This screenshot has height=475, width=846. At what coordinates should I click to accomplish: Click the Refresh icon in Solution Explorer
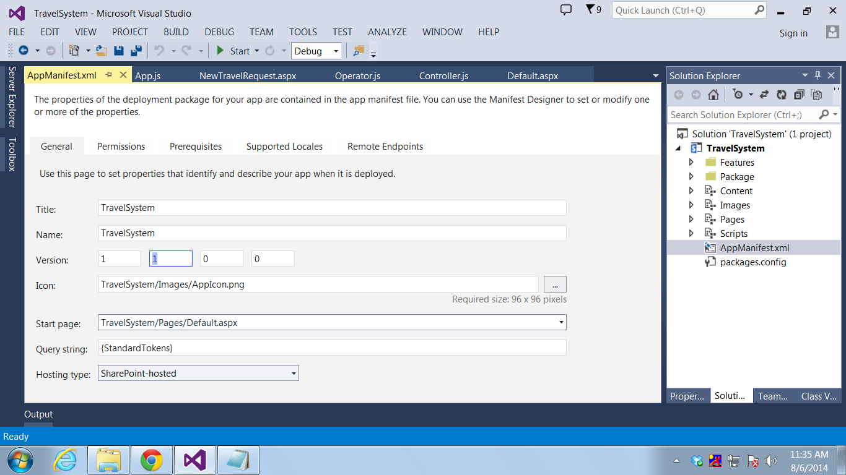[x=782, y=95]
